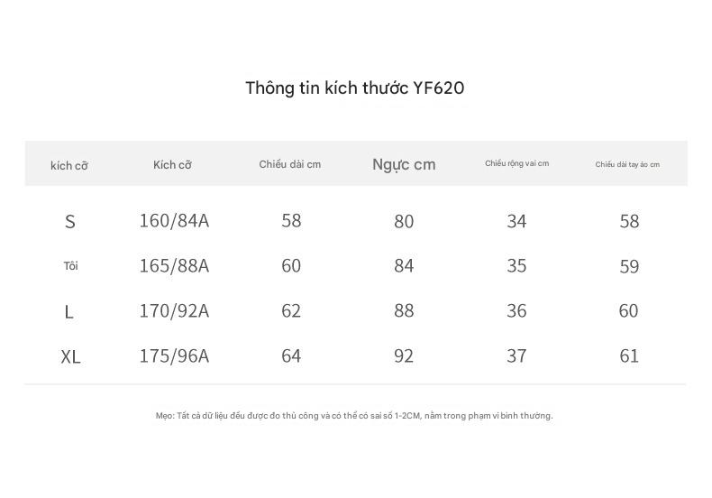The width and height of the screenshot is (712, 498).
Task: Select the size "L" row label
Action: (69, 311)
